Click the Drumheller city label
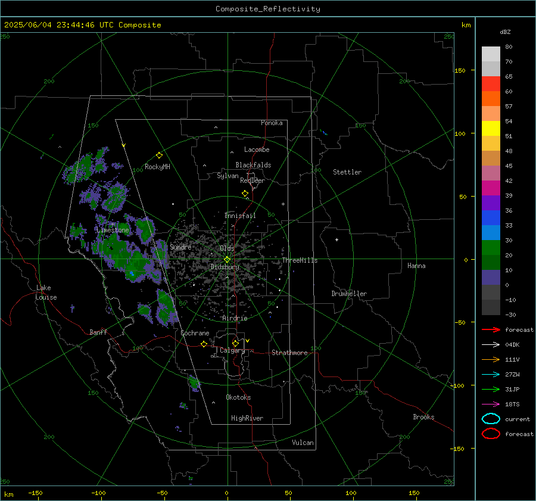 coord(349,294)
